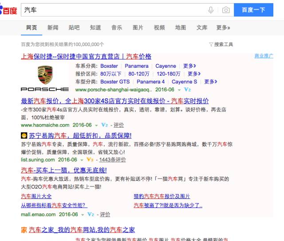Open the 音乐 tab
Screen dimensions: 284x241
pos(117,27)
